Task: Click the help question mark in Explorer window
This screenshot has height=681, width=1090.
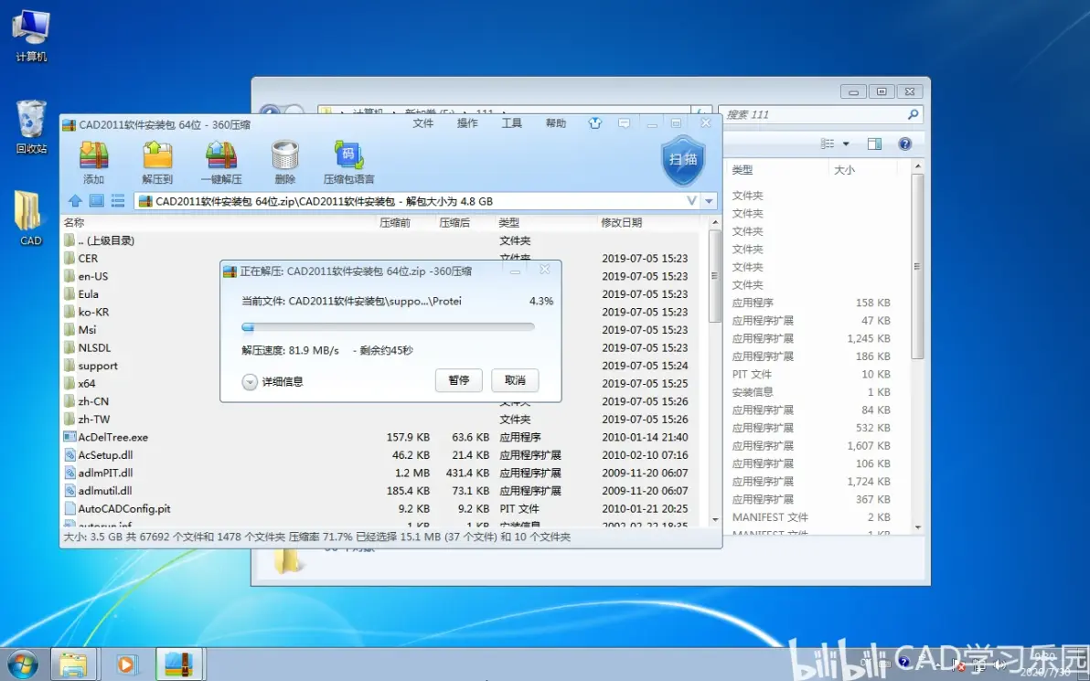Action: coord(904,144)
